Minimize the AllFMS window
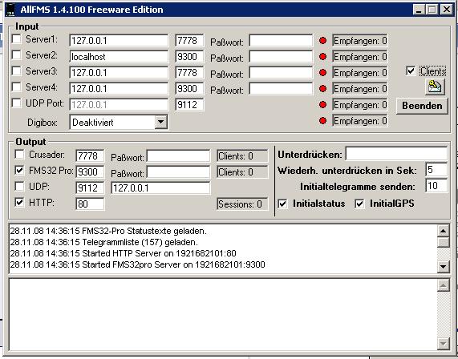 [419, 10]
